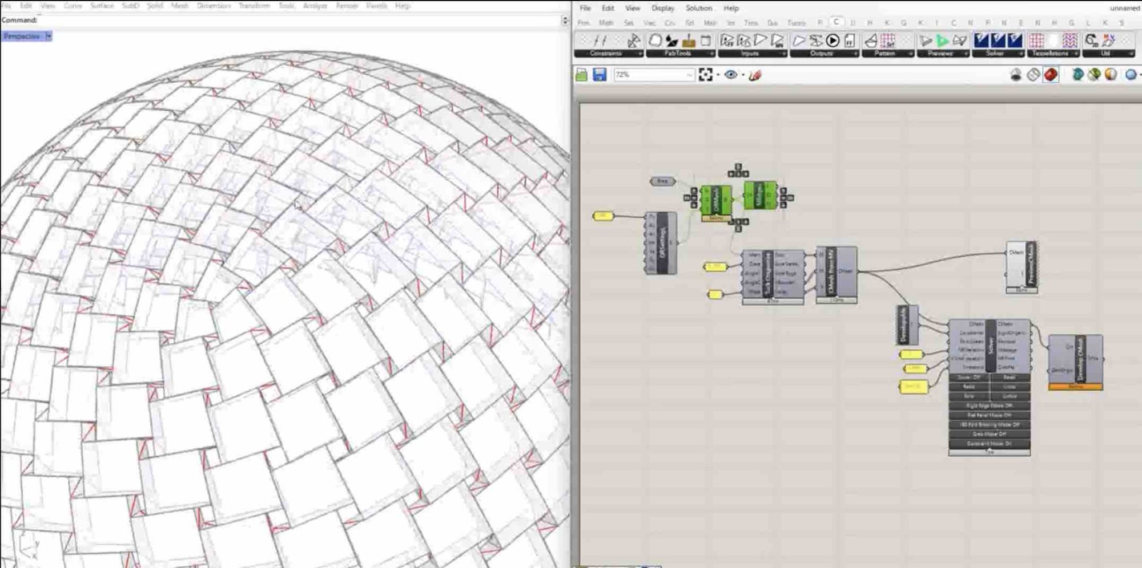Click the red sketch pen icon

pos(755,75)
